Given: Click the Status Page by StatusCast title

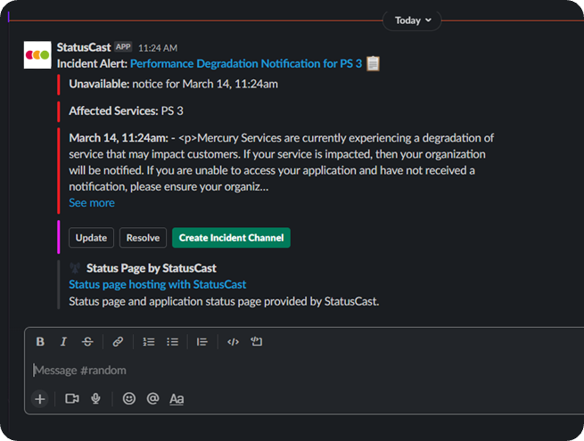Looking at the screenshot, I should pyautogui.click(x=152, y=268).
